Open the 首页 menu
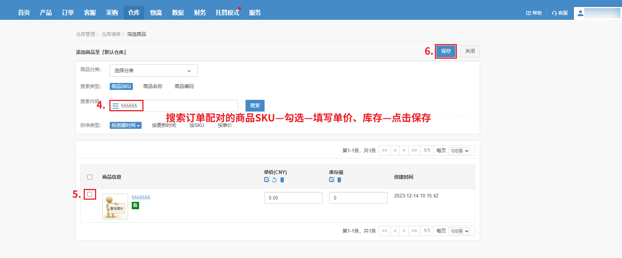The image size is (622, 258). pos(24,13)
